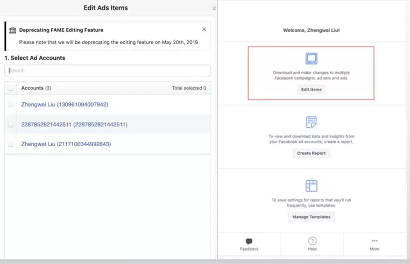The image size is (410, 264).
Task: Click the Create Report document icon
Action: (311, 122)
